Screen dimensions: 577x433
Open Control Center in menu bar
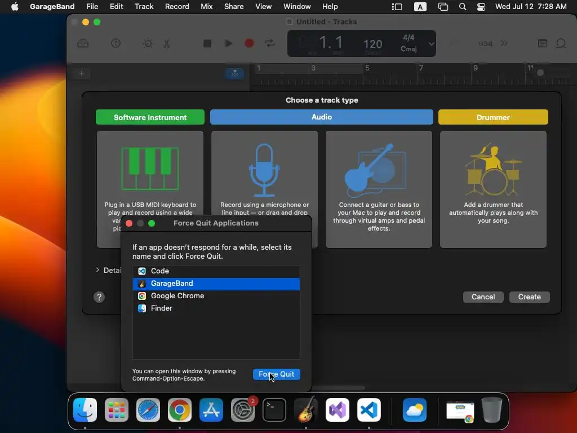pos(481,7)
